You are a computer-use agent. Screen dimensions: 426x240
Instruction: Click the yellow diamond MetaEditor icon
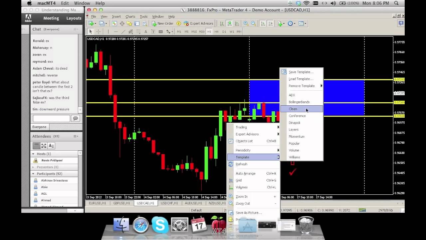178,23
